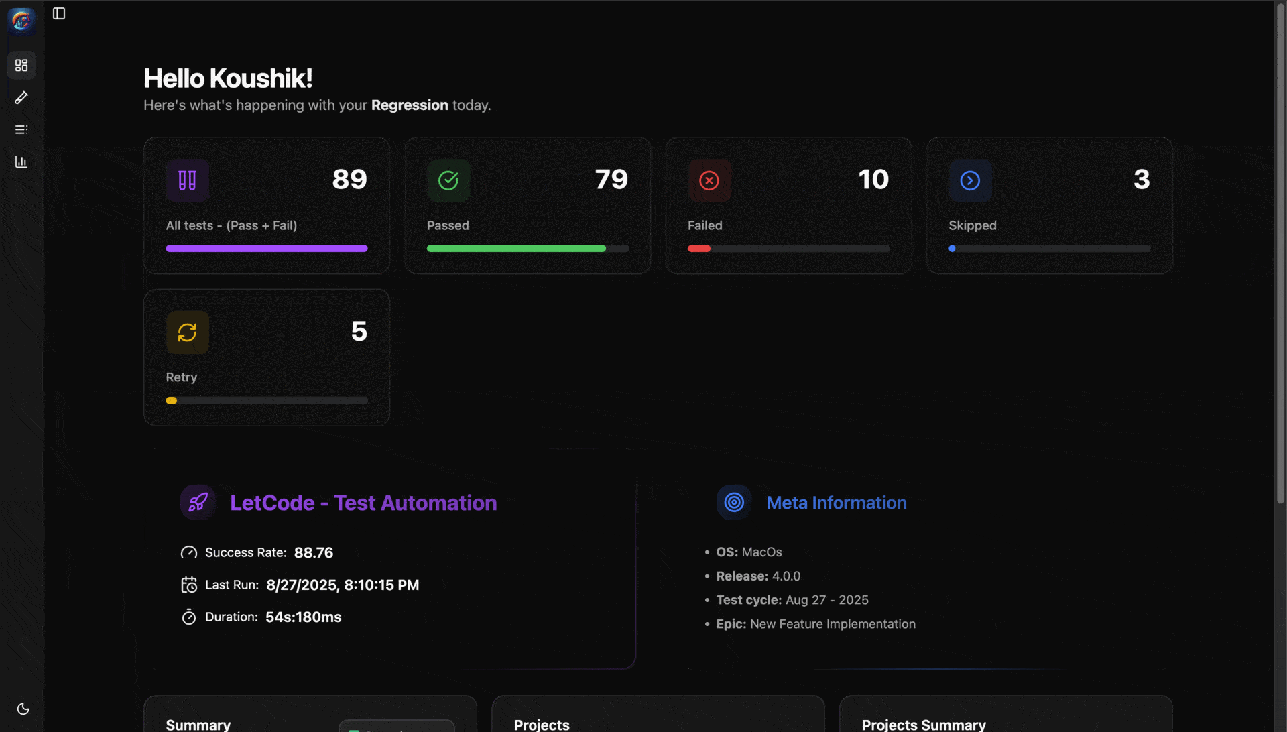1287x732 pixels.
Task: Open the dashboard grid view
Action: (21, 65)
